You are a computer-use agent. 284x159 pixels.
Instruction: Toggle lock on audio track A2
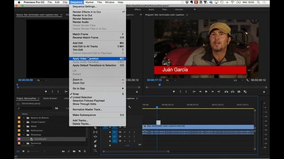coord(110,136)
